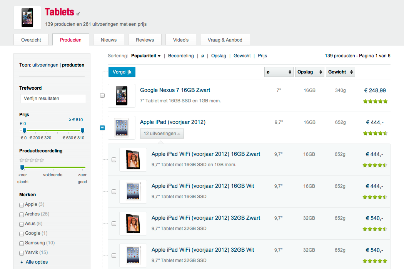Image resolution: width=404 pixels, height=269 pixels.
Task: Open the Video's tab
Action: 180,40
